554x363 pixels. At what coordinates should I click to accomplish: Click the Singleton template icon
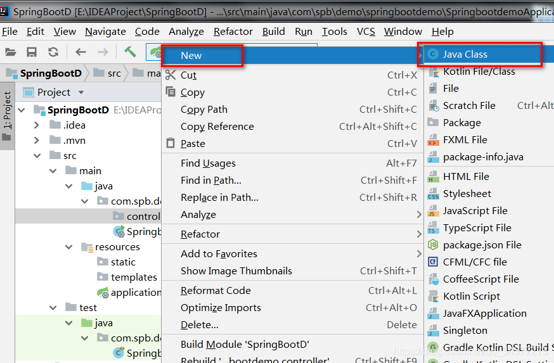pyautogui.click(x=433, y=330)
